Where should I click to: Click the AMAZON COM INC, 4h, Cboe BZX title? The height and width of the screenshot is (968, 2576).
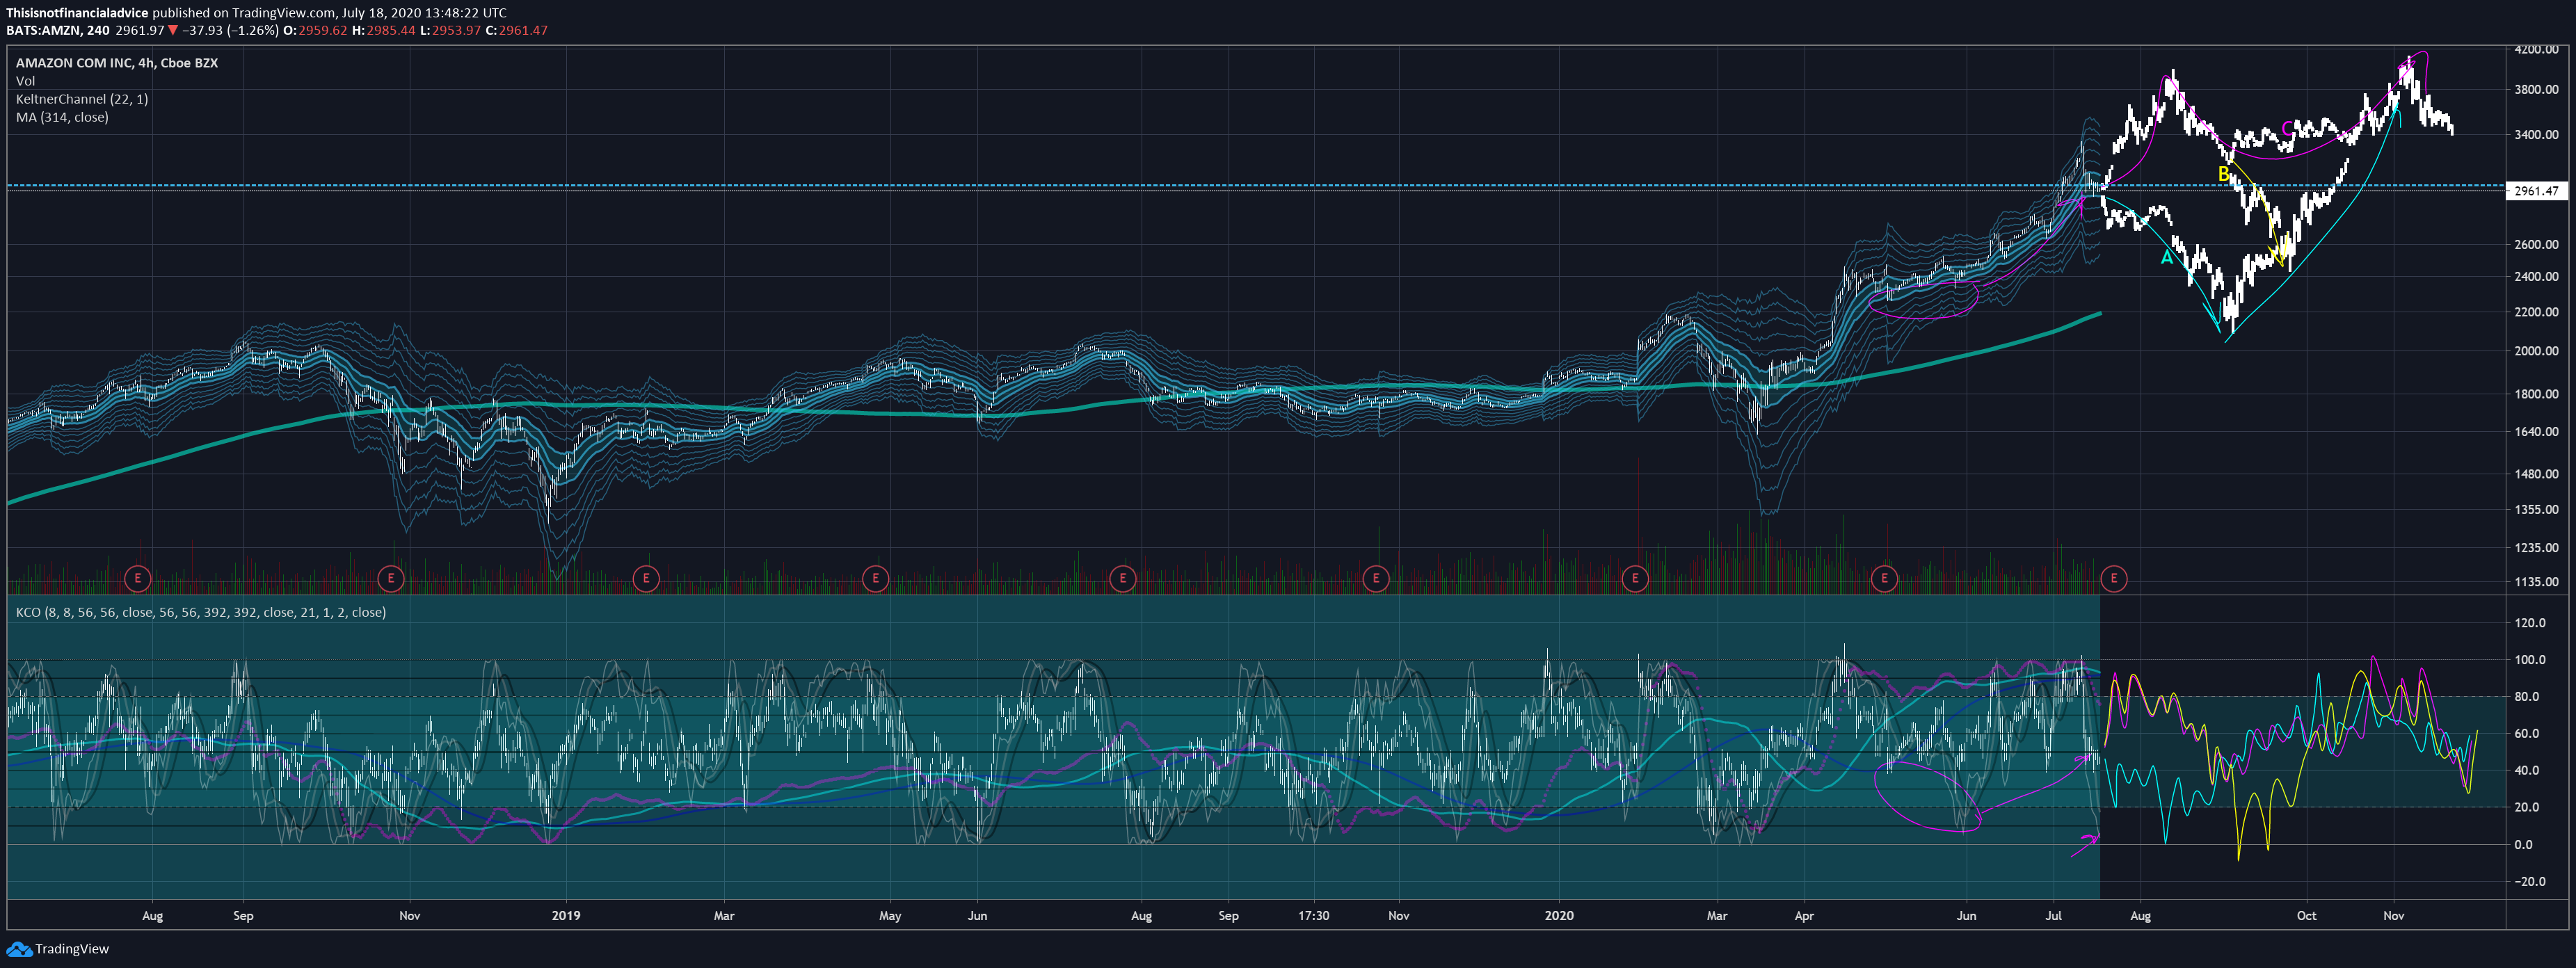click(117, 62)
